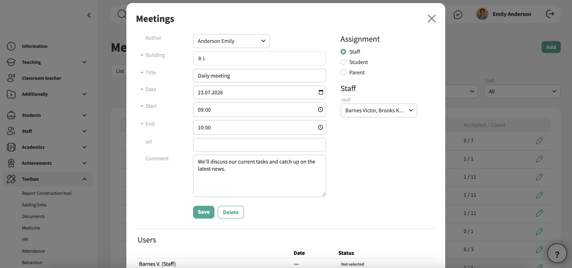This screenshot has height=268, width=572.
Task: Edit the meeting with 0 / 1 accepted
Action: click(x=539, y=231)
